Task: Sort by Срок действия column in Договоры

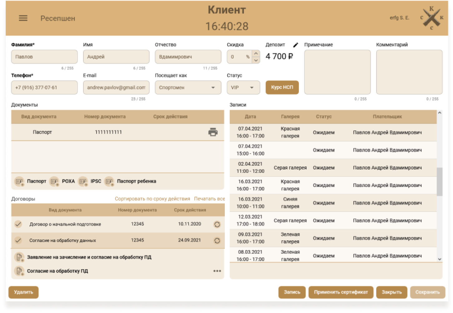Action: click(x=190, y=210)
